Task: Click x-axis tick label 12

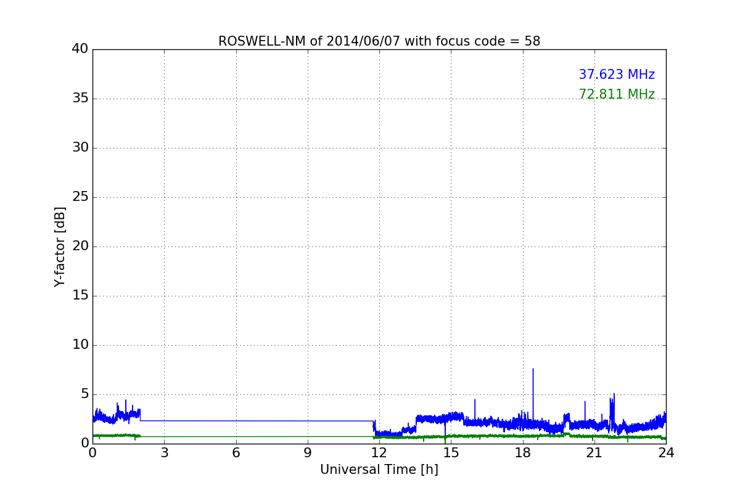Action: pos(379,452)
